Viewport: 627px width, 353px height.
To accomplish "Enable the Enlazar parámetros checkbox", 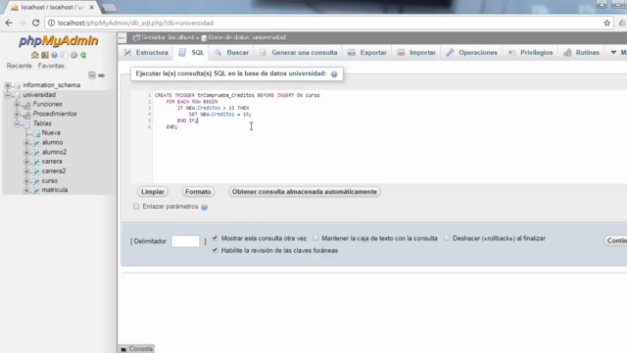I will [x=136, y=206].
